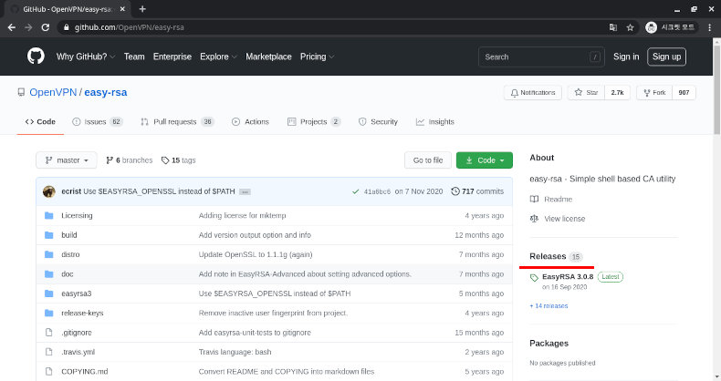
Task: Click the Releases heading link
Action: tap(548, 256)
